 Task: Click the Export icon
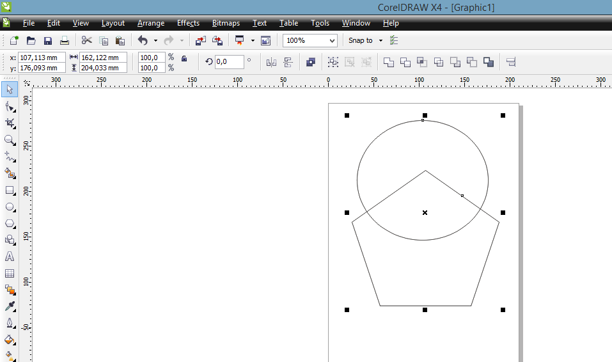click(217, 40)
